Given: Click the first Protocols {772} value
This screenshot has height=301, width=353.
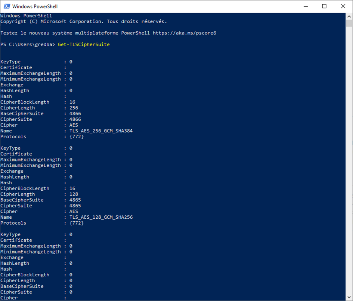Looking at the screenshot, I should coord(77,136).
